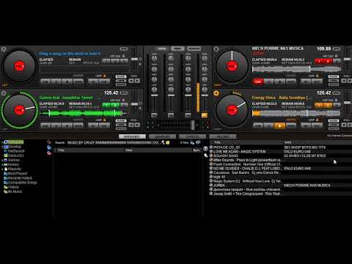
Task: Toggle key lock on the empty top-left deck
Action: tap(124, 49)
